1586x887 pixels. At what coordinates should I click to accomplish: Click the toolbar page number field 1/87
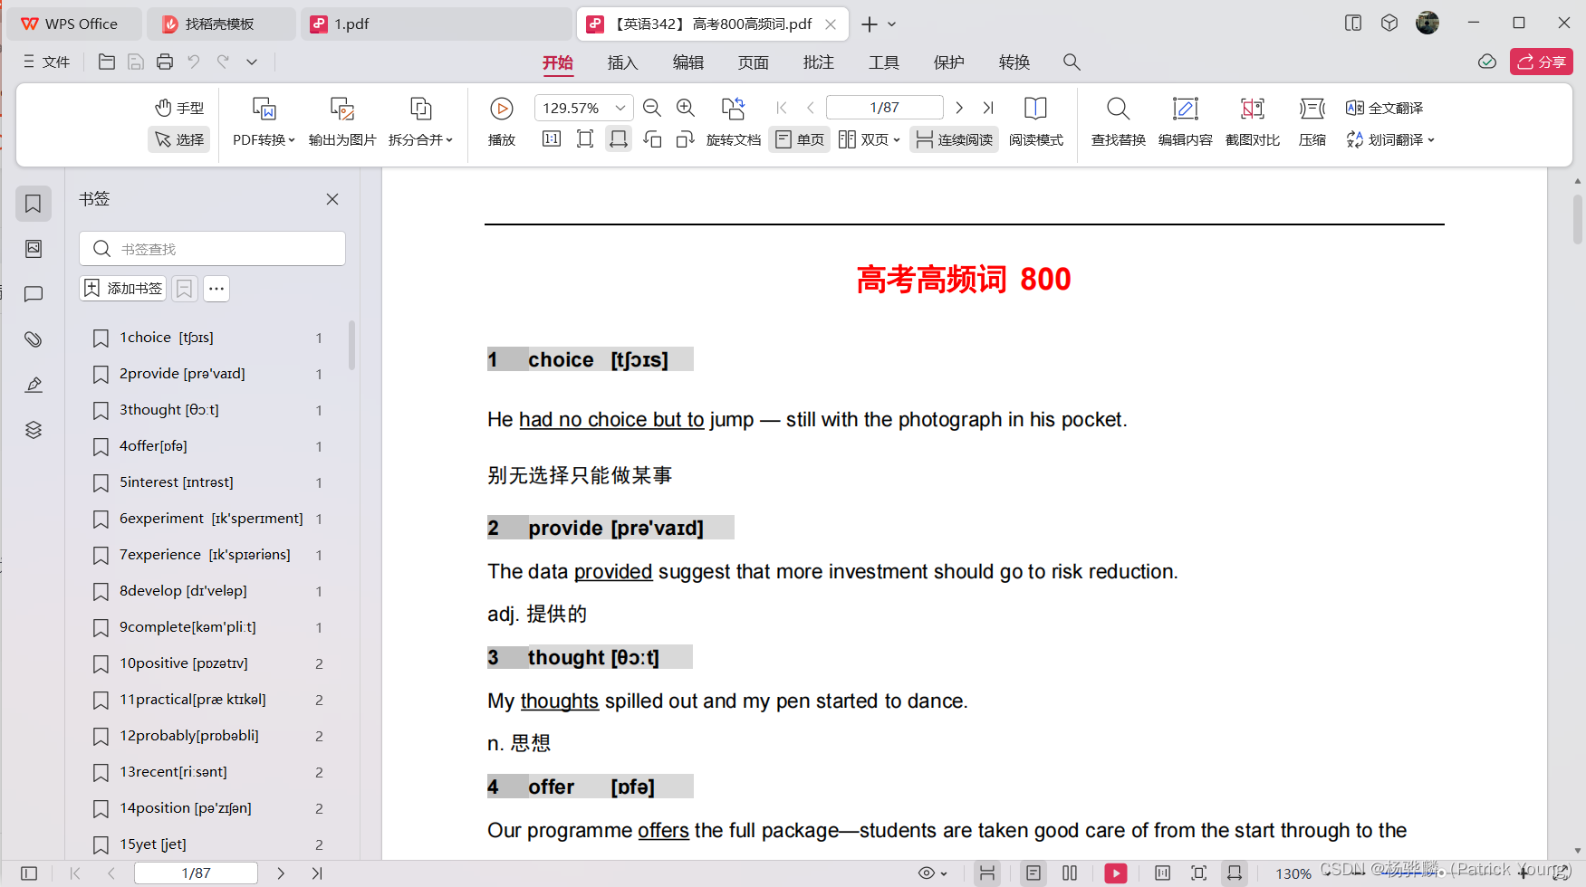[x=885, y=108]
